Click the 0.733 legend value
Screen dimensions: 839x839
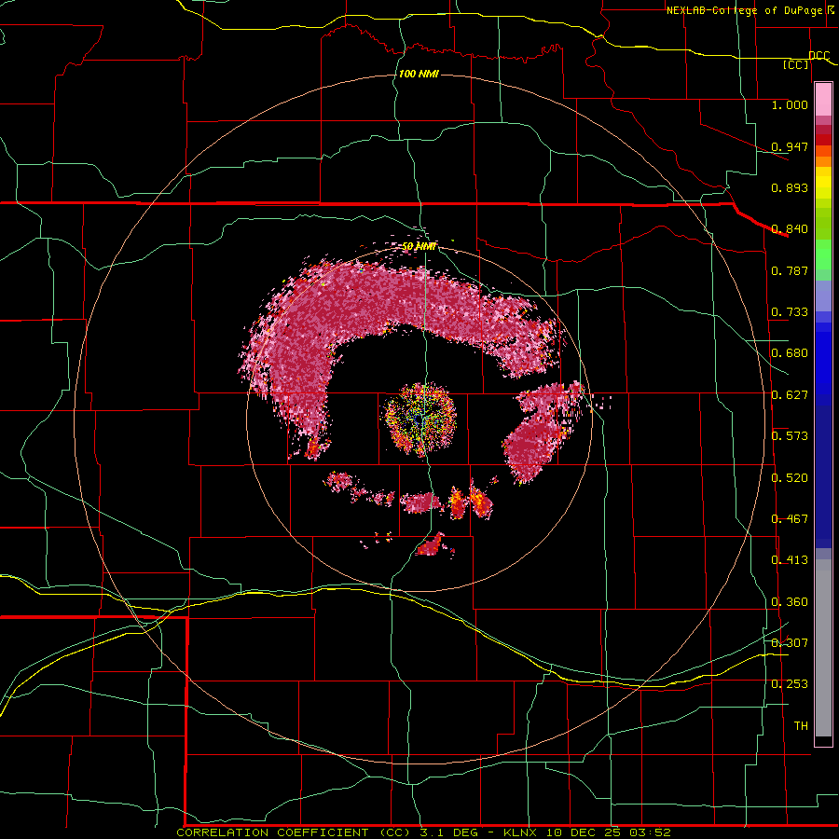790,312
